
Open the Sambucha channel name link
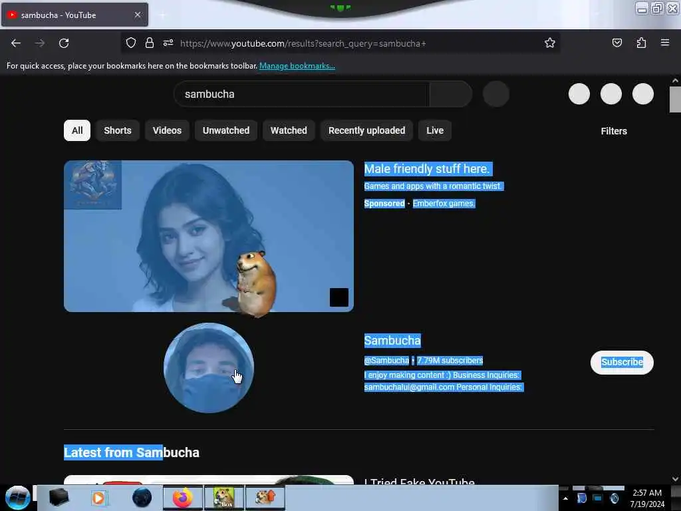pyautogui.click(x=392, y=340)
